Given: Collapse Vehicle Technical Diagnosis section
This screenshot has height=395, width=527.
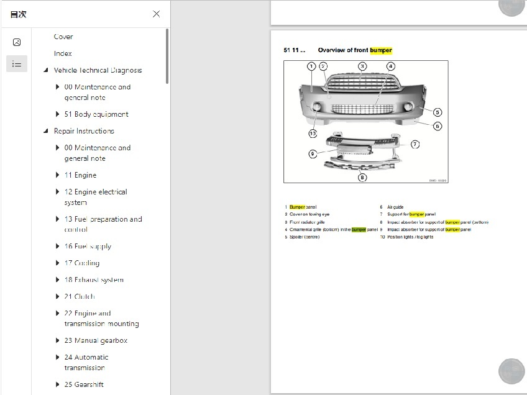Looking at the screenshot, I should pos(46,70).
